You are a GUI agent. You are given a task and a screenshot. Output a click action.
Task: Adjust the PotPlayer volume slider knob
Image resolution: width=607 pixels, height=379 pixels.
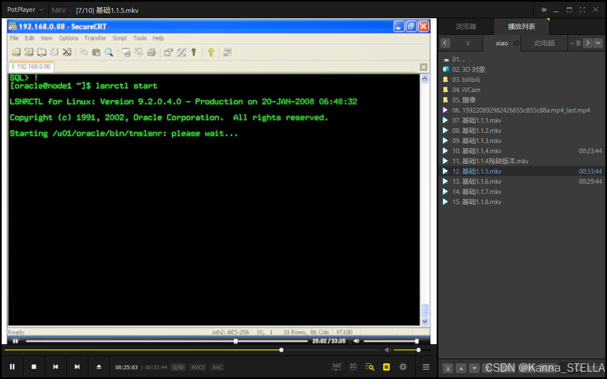(418, 350)
